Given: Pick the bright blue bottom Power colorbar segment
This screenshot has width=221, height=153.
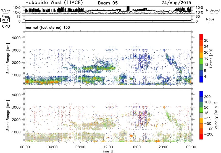Looking at the screenshot, I should click(201, 79).
